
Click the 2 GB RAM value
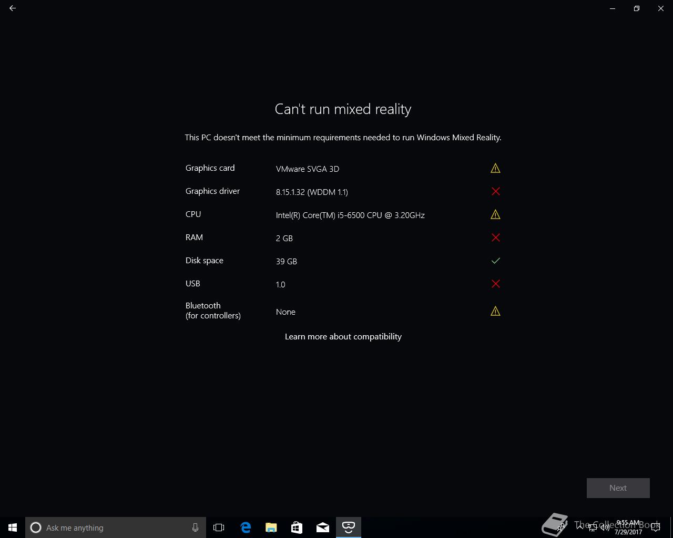(284, 238)
